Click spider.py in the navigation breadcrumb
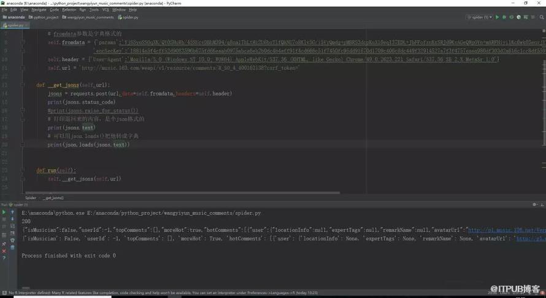This screenshot has height=298, width=546. click(x=128, y=17)
